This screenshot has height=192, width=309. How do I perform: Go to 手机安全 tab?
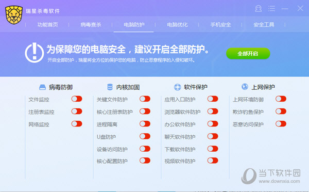click(220, 25)
